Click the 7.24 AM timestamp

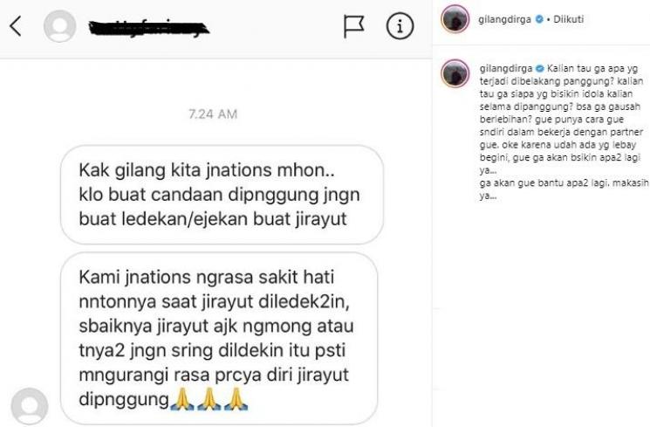click(x=213, y=114)
